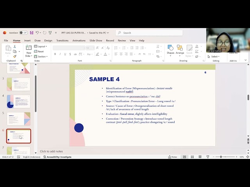The height and width of the screenshot is (187, 250).
Task: Start Slide Show from status bar
Action: click(x=207, y=157)
